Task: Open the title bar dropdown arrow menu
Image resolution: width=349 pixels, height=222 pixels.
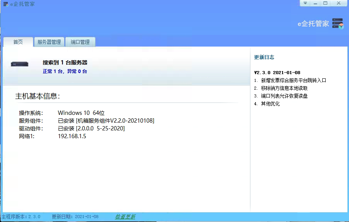Action: coord(305,3)
